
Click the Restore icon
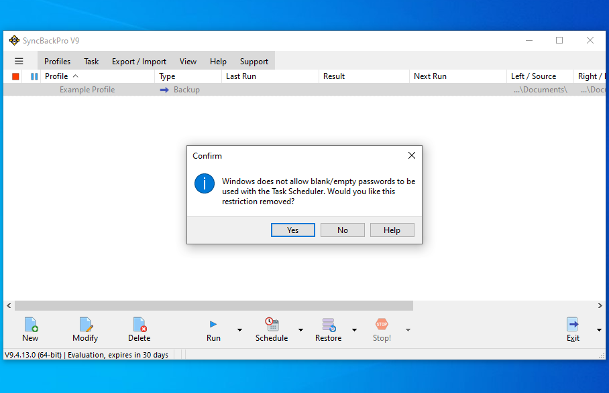tap(329, 325)
